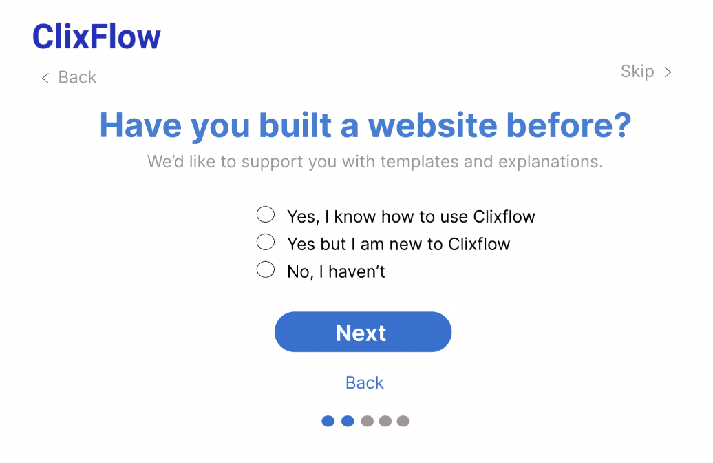
Task: Select the fourth progress dot
Action: 385,421
